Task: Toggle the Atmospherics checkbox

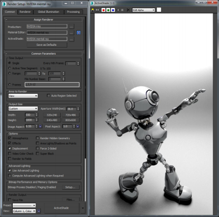Action: click(x=9, y=138)
